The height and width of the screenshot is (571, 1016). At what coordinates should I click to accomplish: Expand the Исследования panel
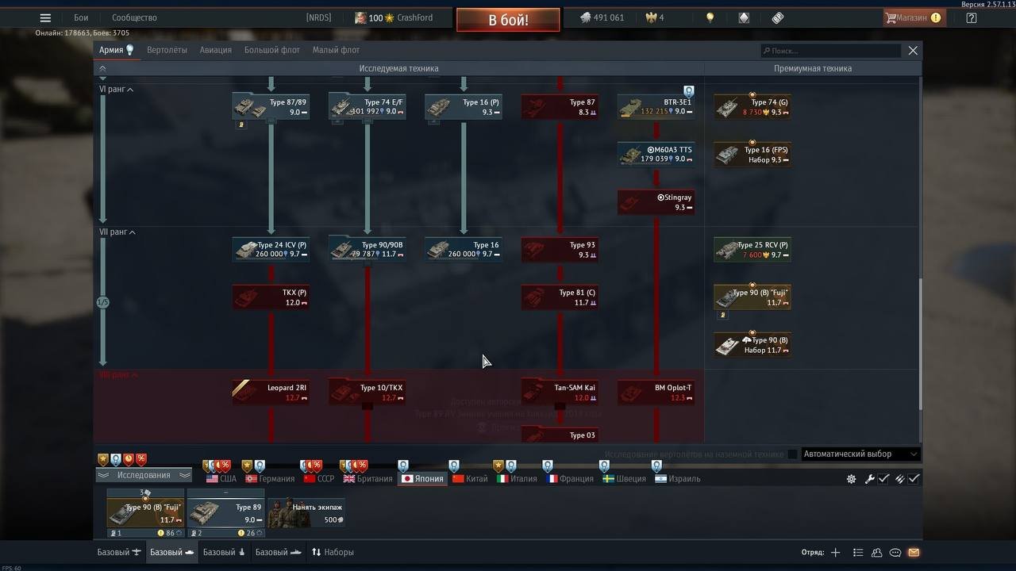click(x=144, y=475)
